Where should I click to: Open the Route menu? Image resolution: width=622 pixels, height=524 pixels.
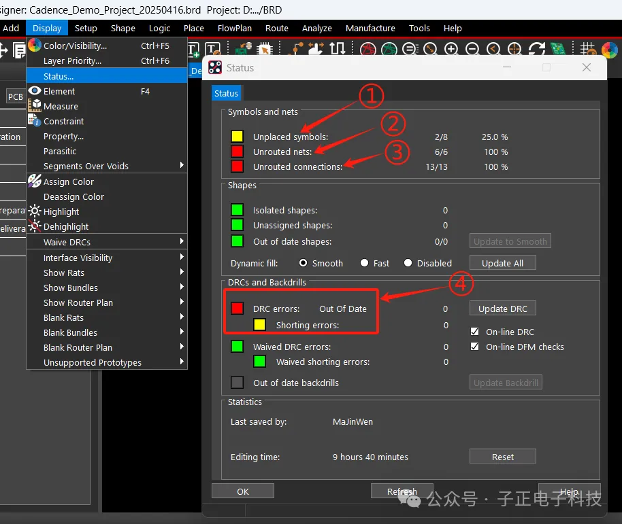click(277, 28)
